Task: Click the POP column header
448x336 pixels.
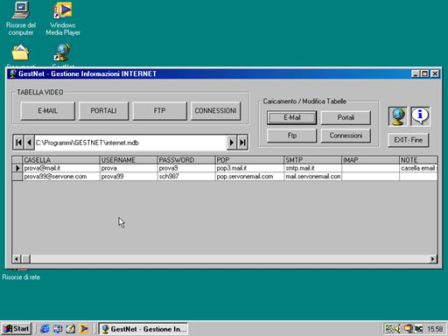Action: point(249,160)
